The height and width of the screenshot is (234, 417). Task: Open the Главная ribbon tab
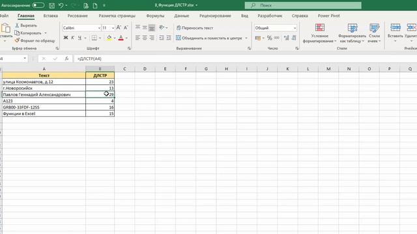point(26,16)
